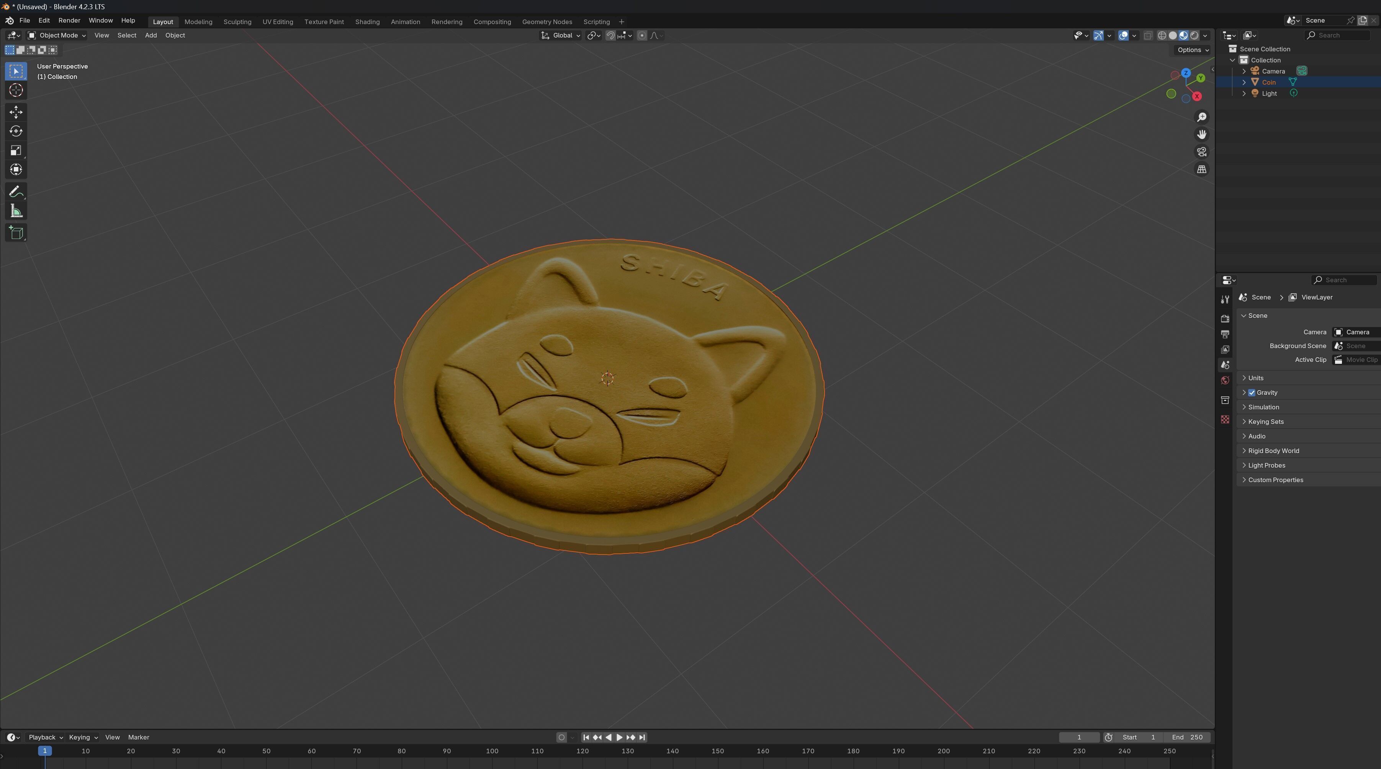Screen dimensions: 1381x769
Task: Click the End frame 250 field
Action: click(1188, 737)
